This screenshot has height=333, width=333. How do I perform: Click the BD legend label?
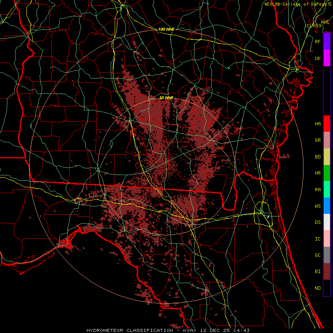317,157
